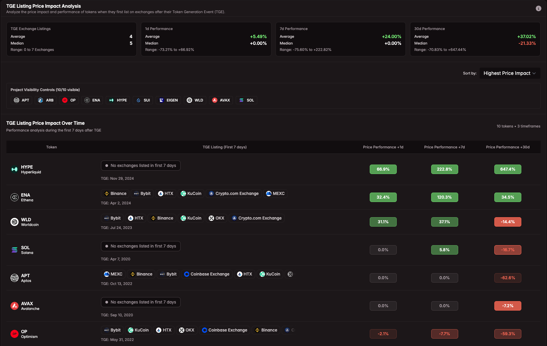Click ENA's green 120.3% 7d performance pill
The width and height of the screenshot is (547, 346).
(444, 197)
